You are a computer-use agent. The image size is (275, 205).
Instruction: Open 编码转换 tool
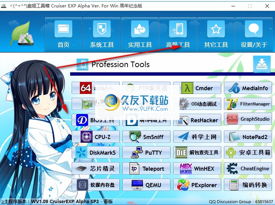click(248, 184)
